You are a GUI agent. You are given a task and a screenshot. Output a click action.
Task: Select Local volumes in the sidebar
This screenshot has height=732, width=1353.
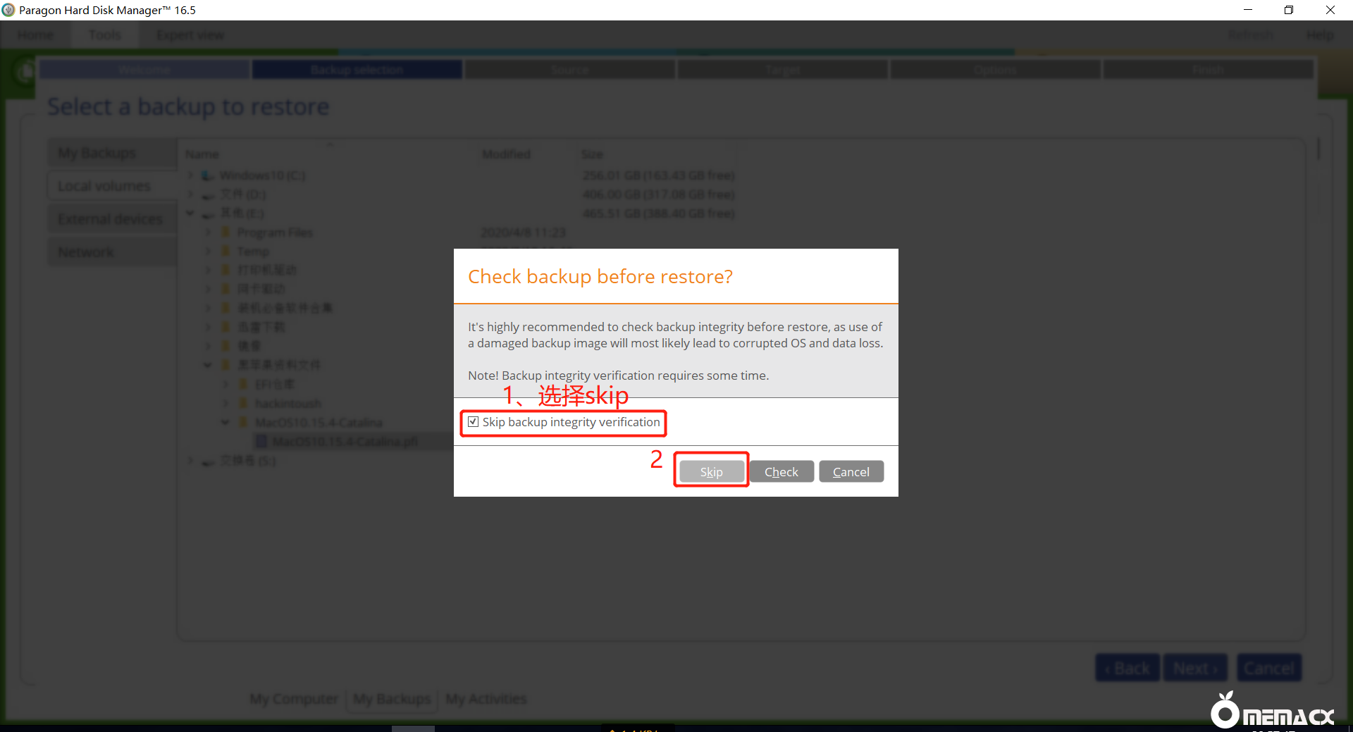(x=104, y=186)
